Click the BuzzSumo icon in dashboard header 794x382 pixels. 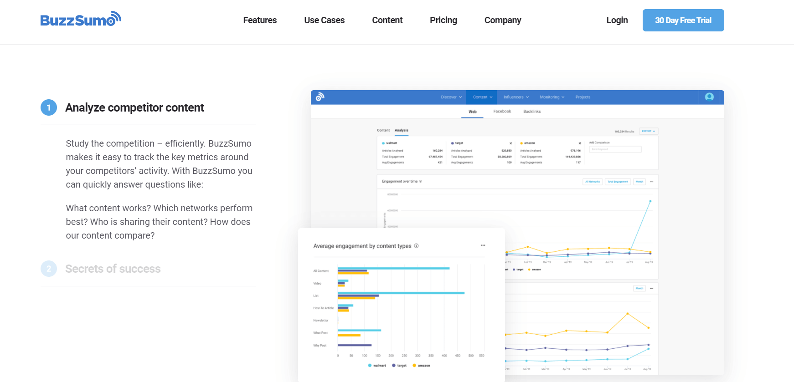[x=320, y=97]
